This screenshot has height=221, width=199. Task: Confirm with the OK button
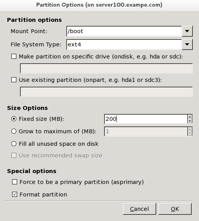[x=175, y=209]
